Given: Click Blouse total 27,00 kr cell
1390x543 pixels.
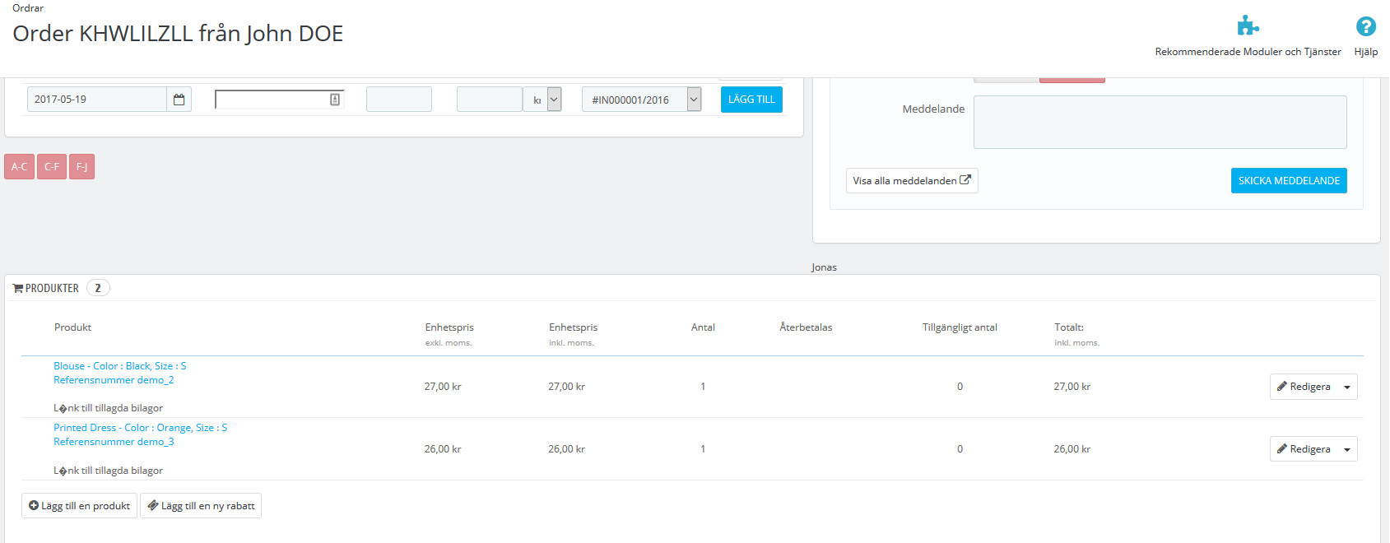Looking at the screenshot, I should coord(1072,387).
